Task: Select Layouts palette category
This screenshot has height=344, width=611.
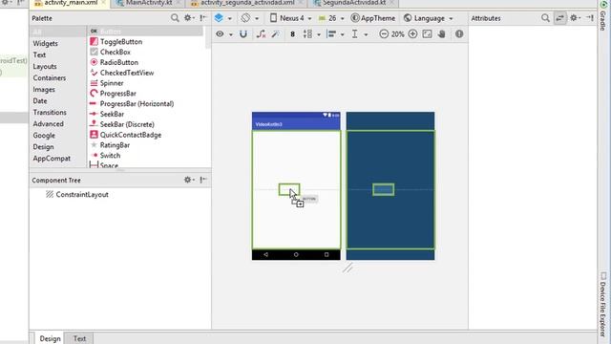Action: coord(45,66)
